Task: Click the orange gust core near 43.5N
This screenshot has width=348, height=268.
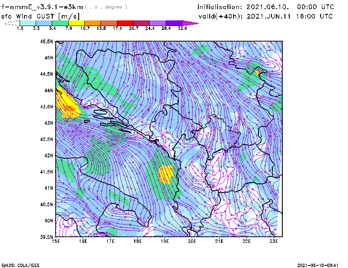Action: tap(70, 108)
